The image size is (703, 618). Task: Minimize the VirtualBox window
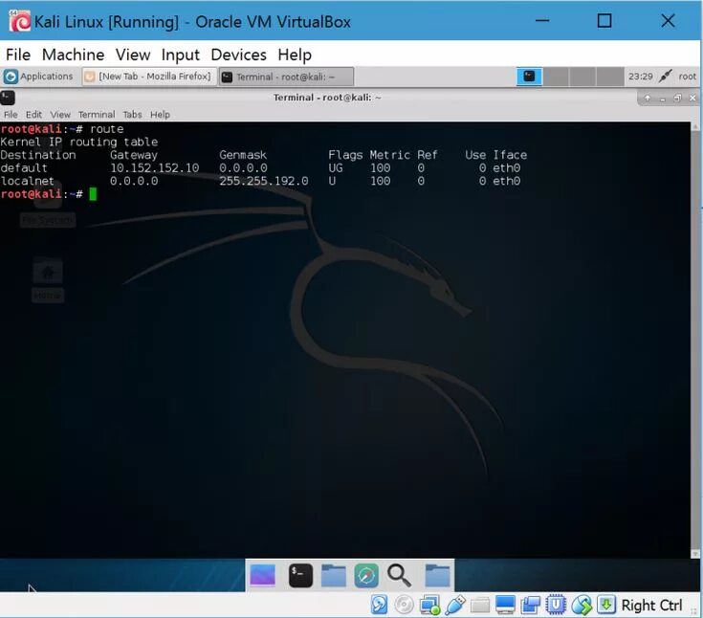click(542, 21)
